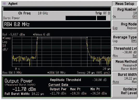139x100 pixels.
Task: Click the left burst width marker line
Action: tap(37, 52)
